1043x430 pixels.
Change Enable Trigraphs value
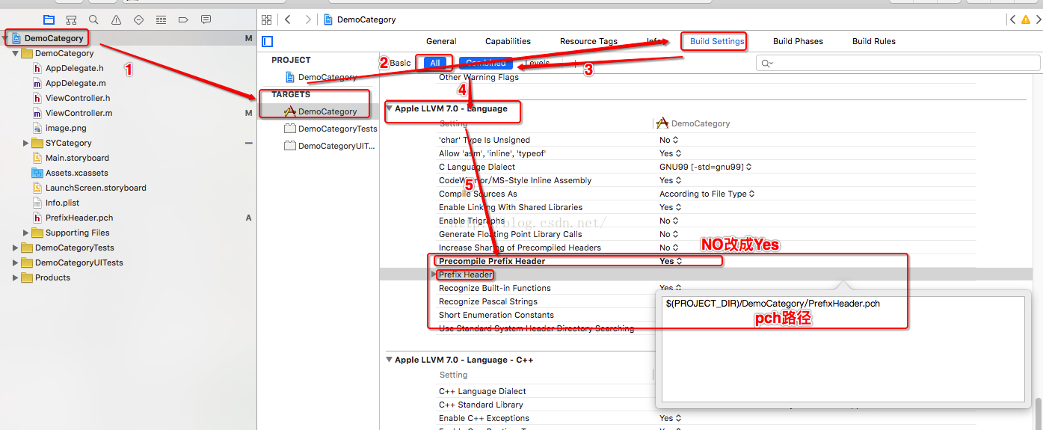point(668,221)
